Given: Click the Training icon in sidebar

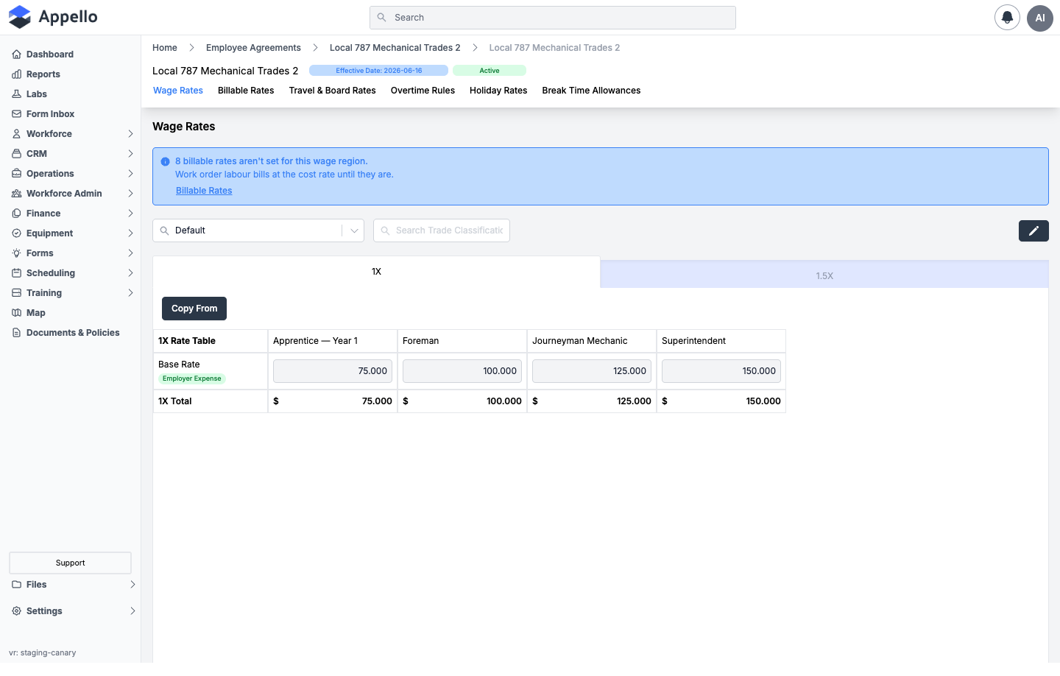Looking at the screenshot, I should point(16,293).
